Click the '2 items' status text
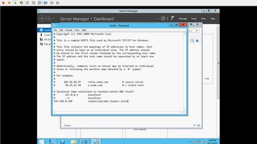The image size is (257, 144). pos(67,125)
